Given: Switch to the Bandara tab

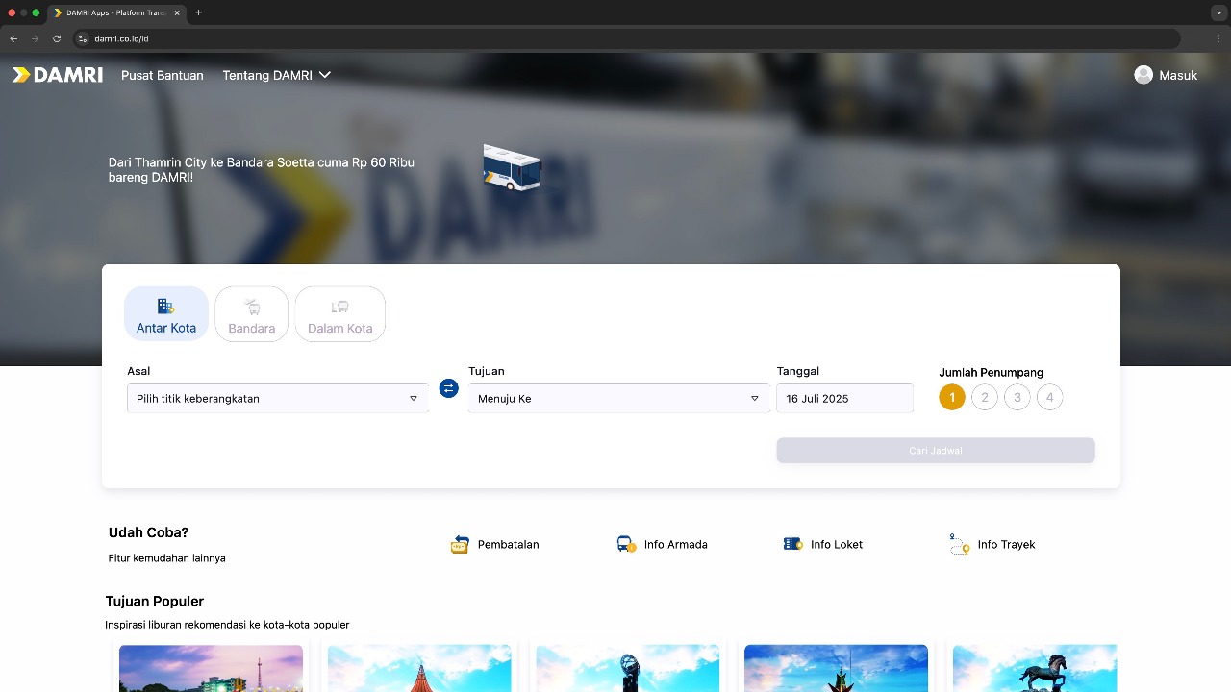Looking at the screenshot, I should point(251,314).
